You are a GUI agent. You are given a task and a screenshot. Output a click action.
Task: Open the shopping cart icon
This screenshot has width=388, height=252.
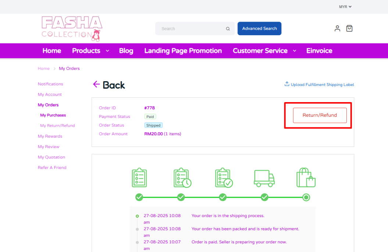(349, 28)
